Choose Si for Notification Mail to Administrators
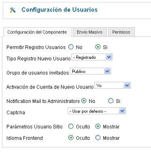This screenshot has width=151, height=156. click(x=111, y=101)
